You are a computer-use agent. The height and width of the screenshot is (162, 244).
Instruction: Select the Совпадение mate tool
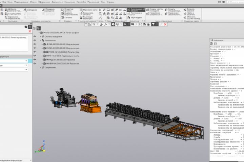pos(30,10)
